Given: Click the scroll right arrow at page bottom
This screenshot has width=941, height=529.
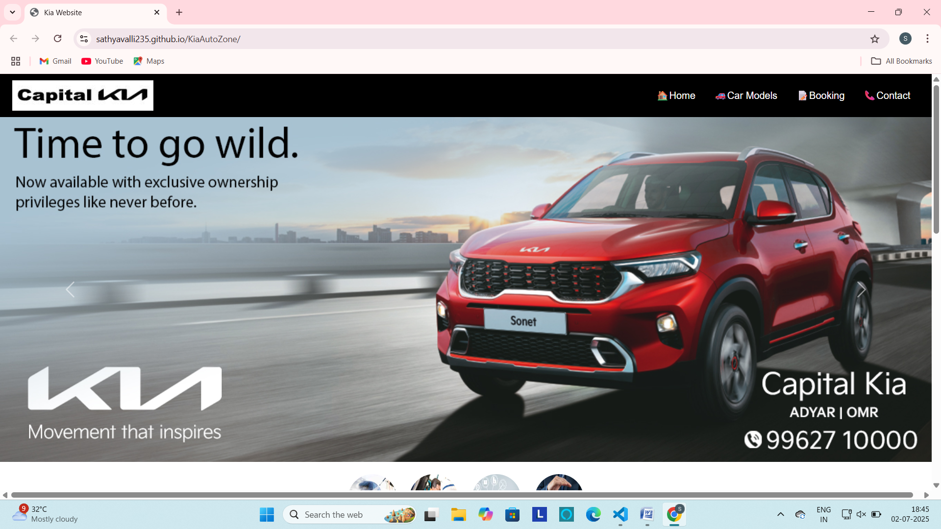Looking at the screenshot, I should [x=926, y=495].
